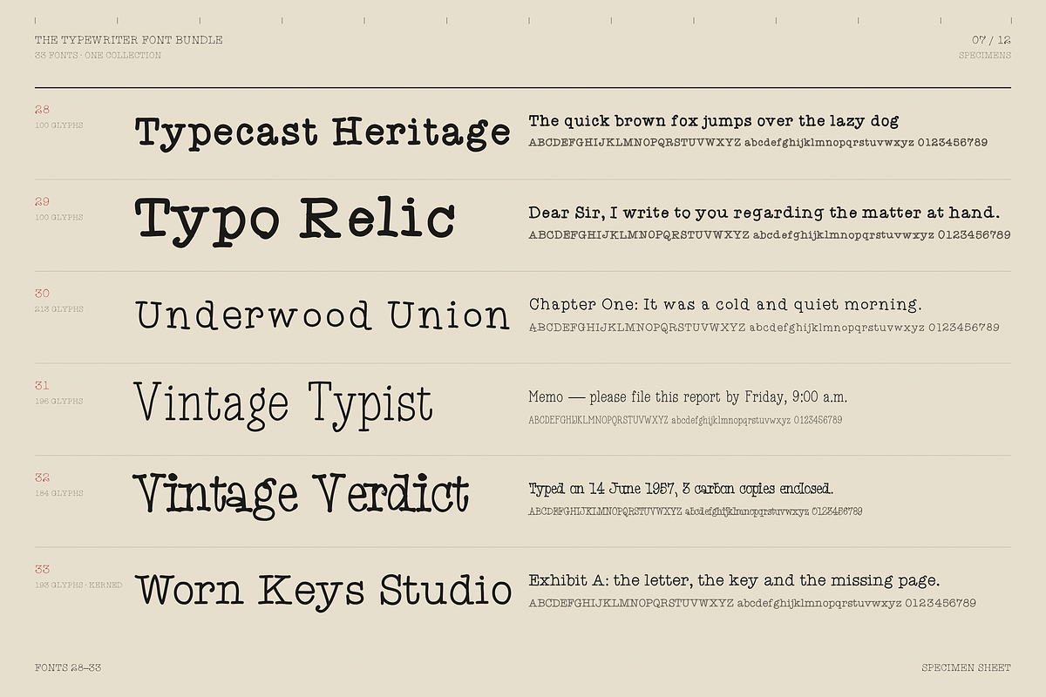Click the alphabet line under the 'Chapter One' sentence
This screenshot has width=1046, height=697.
(764, 328)
